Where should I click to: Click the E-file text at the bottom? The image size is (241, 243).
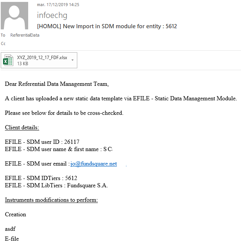click(12, 239)
